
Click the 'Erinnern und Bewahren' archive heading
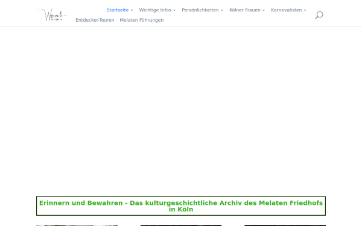(181, 206)
